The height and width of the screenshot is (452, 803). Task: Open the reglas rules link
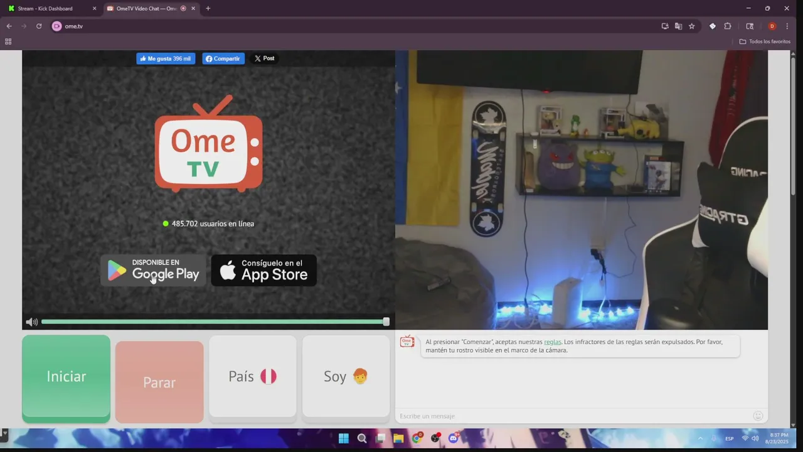pos(553,342)
